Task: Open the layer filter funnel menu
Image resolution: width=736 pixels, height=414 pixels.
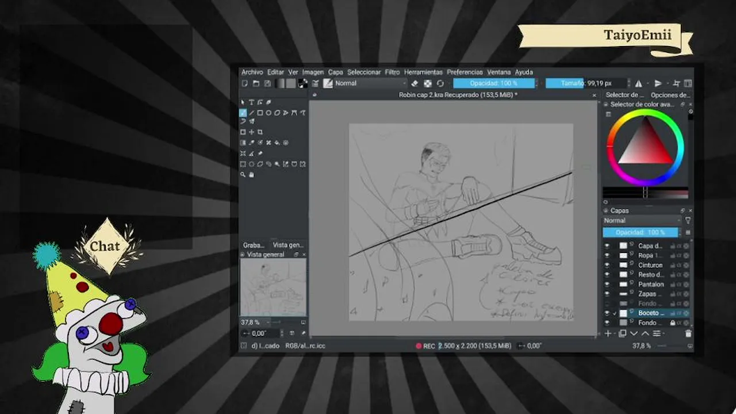Action: pyautogui.click(x=688, y=220)
